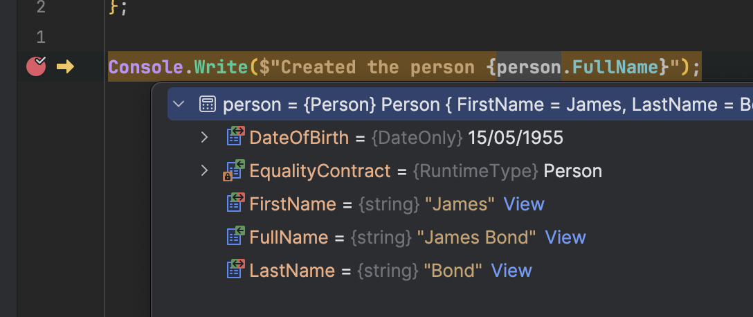Toggle the breakpoint on the Console.Write line
This screenshot has height=317, width=753.
coord(36,66)
